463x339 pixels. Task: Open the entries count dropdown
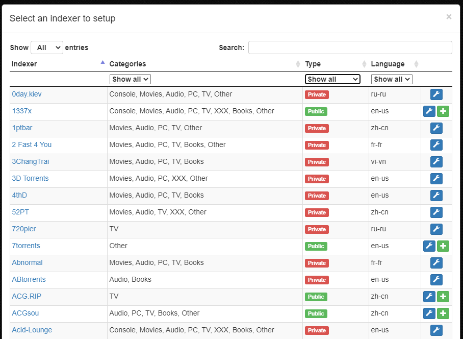point(46,47)
